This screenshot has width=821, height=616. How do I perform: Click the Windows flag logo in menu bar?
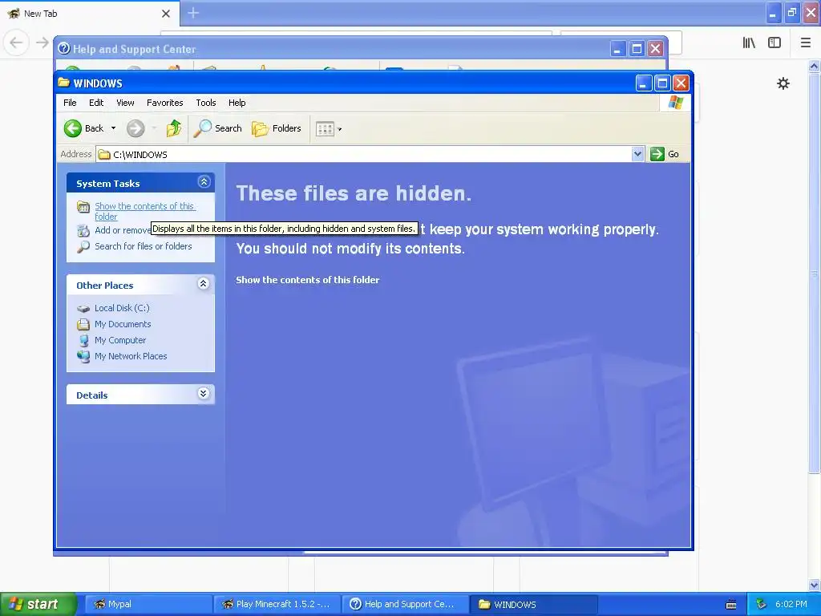point(675,102)
